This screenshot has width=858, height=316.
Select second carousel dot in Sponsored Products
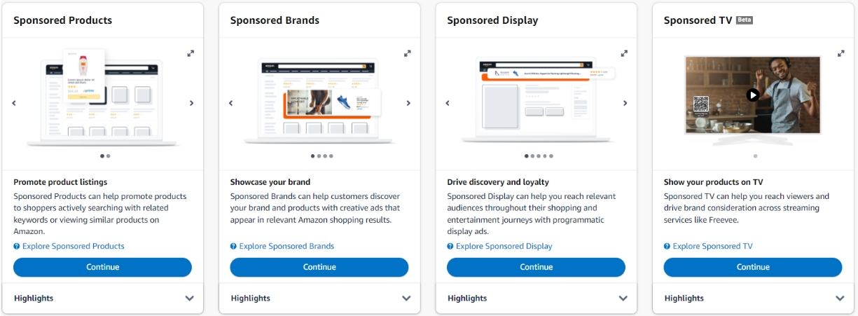[108, 156]
